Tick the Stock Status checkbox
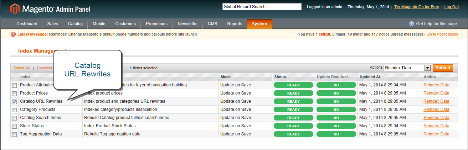Image resolution: width=468 pixels, height=150 pixels. 15,126
